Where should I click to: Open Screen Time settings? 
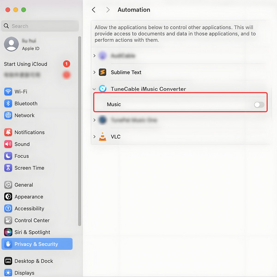coord(37,168)
